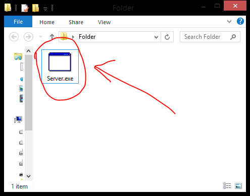Click the Folder path in address bar
Image resolution: width=250 pixels, height=196 pixels.
click(x=87, y=37)
